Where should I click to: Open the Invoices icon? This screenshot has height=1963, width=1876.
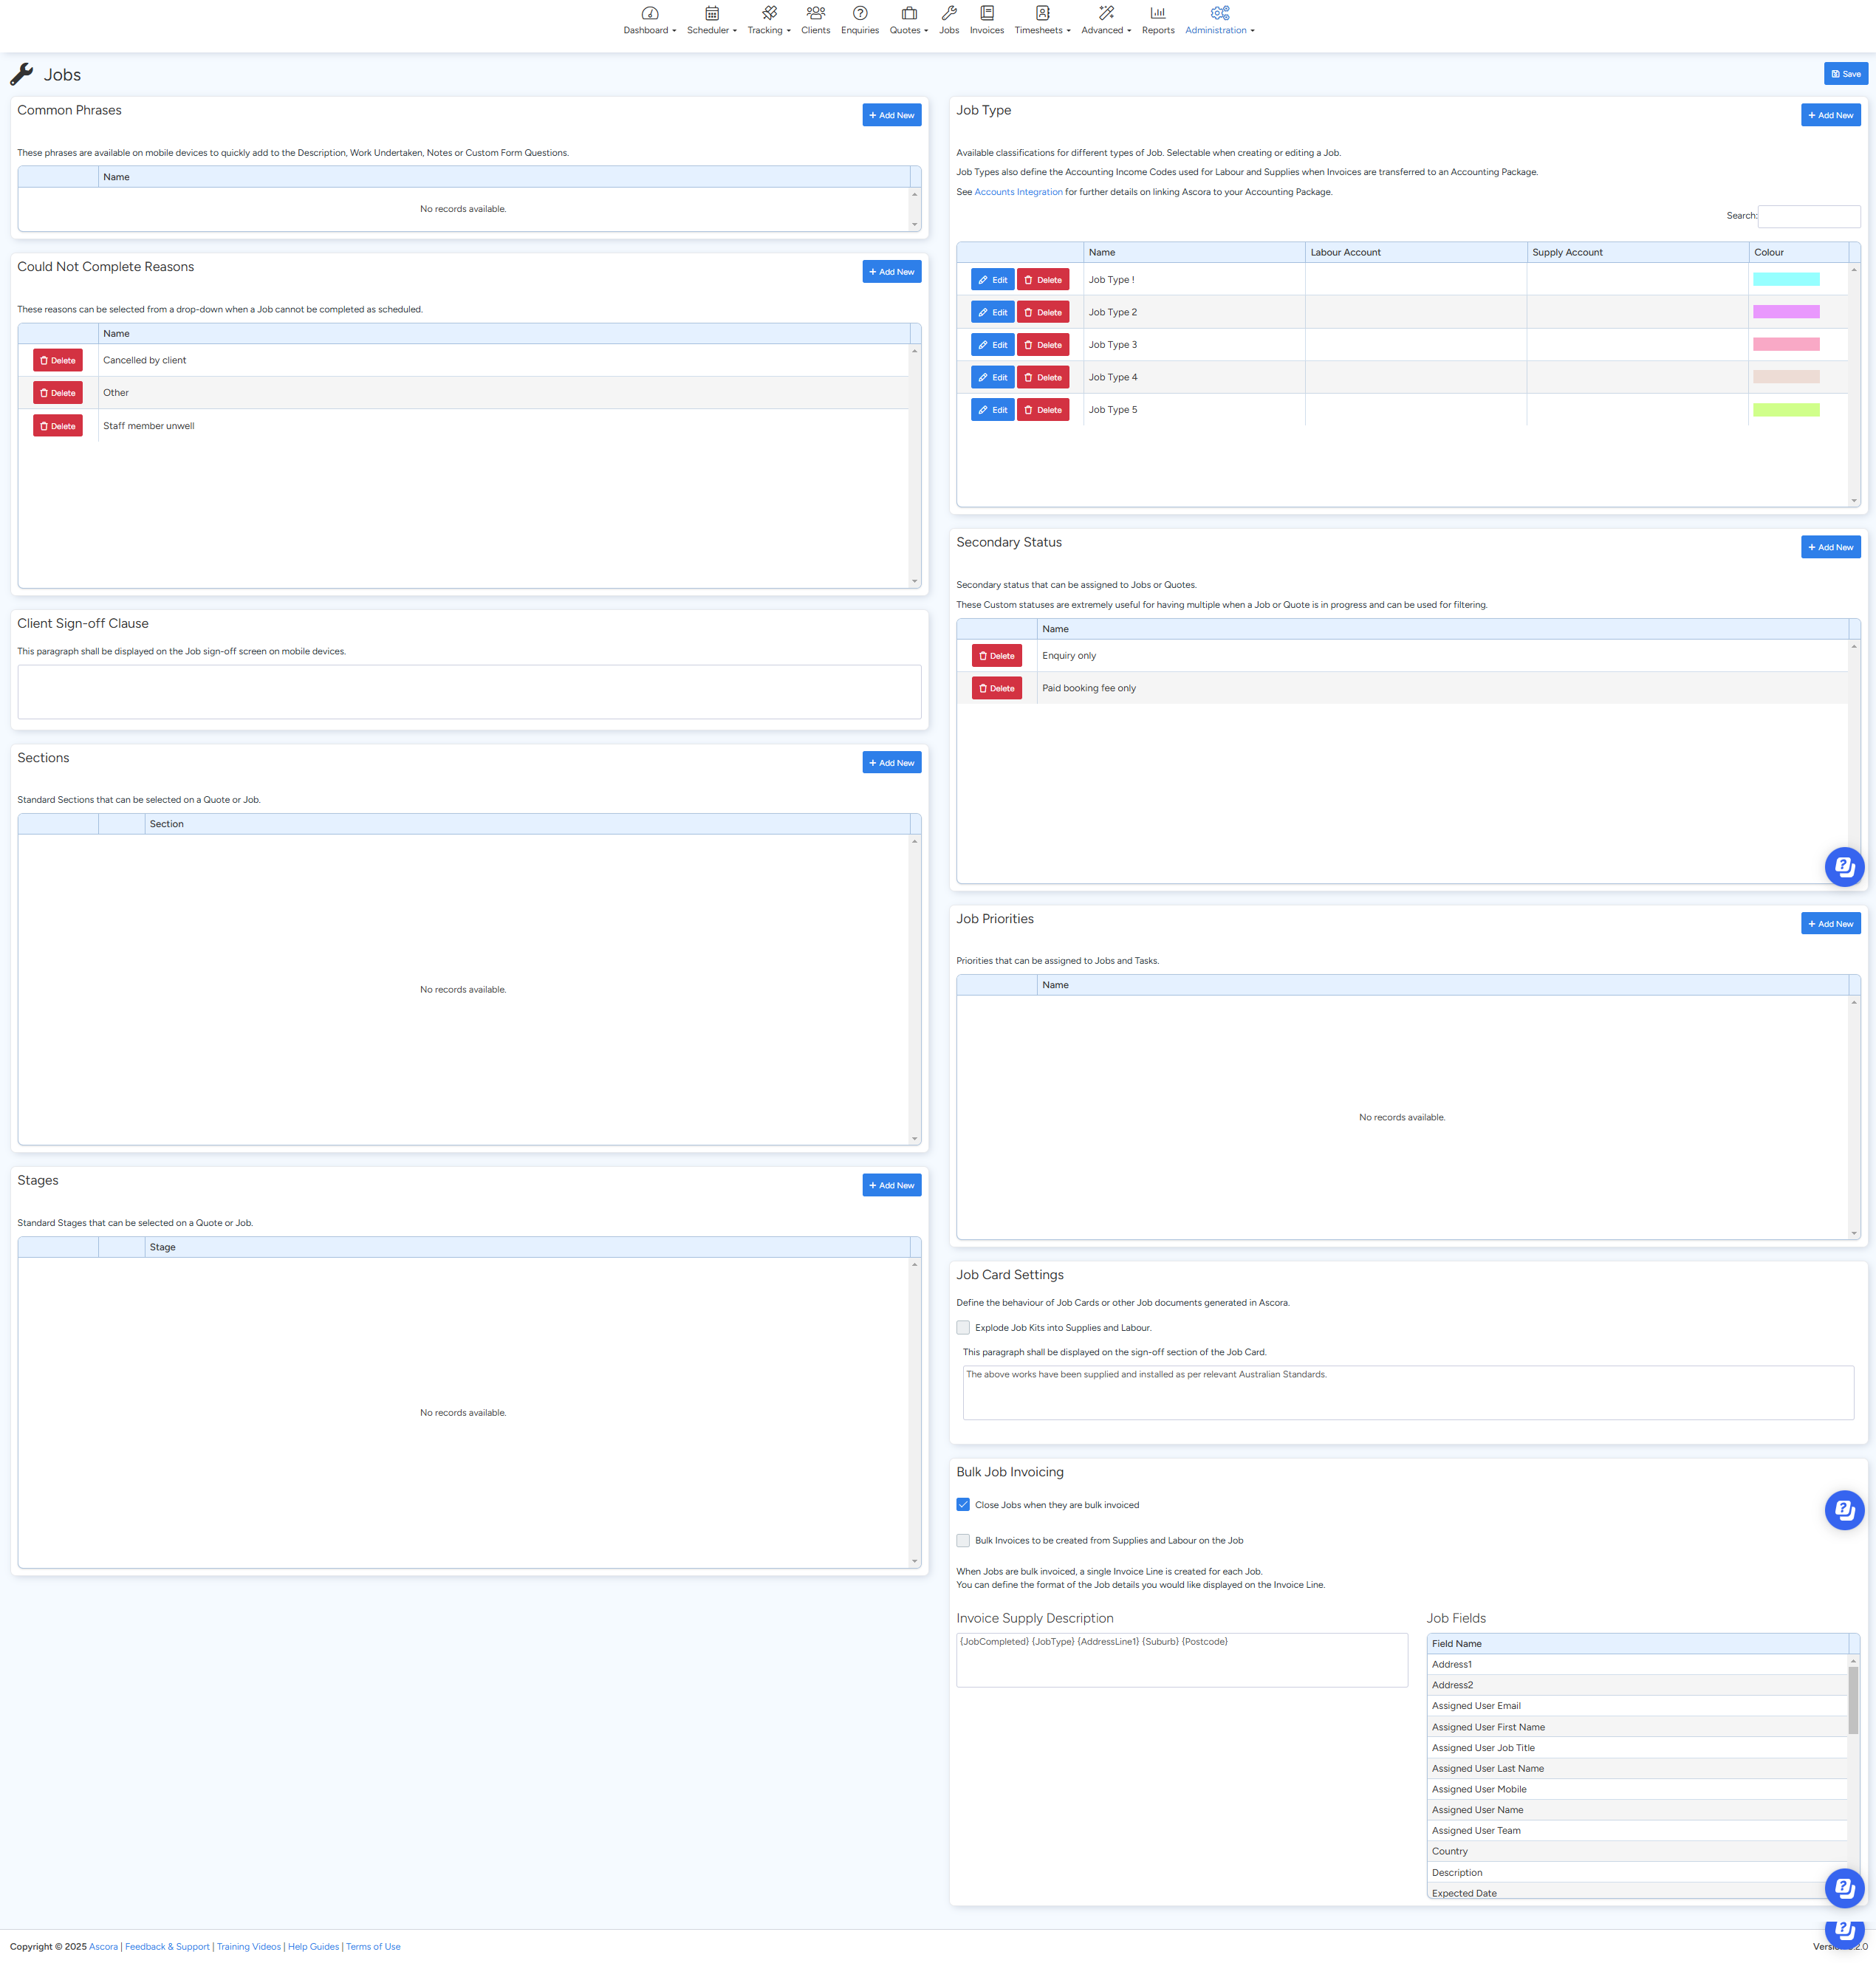986,14
